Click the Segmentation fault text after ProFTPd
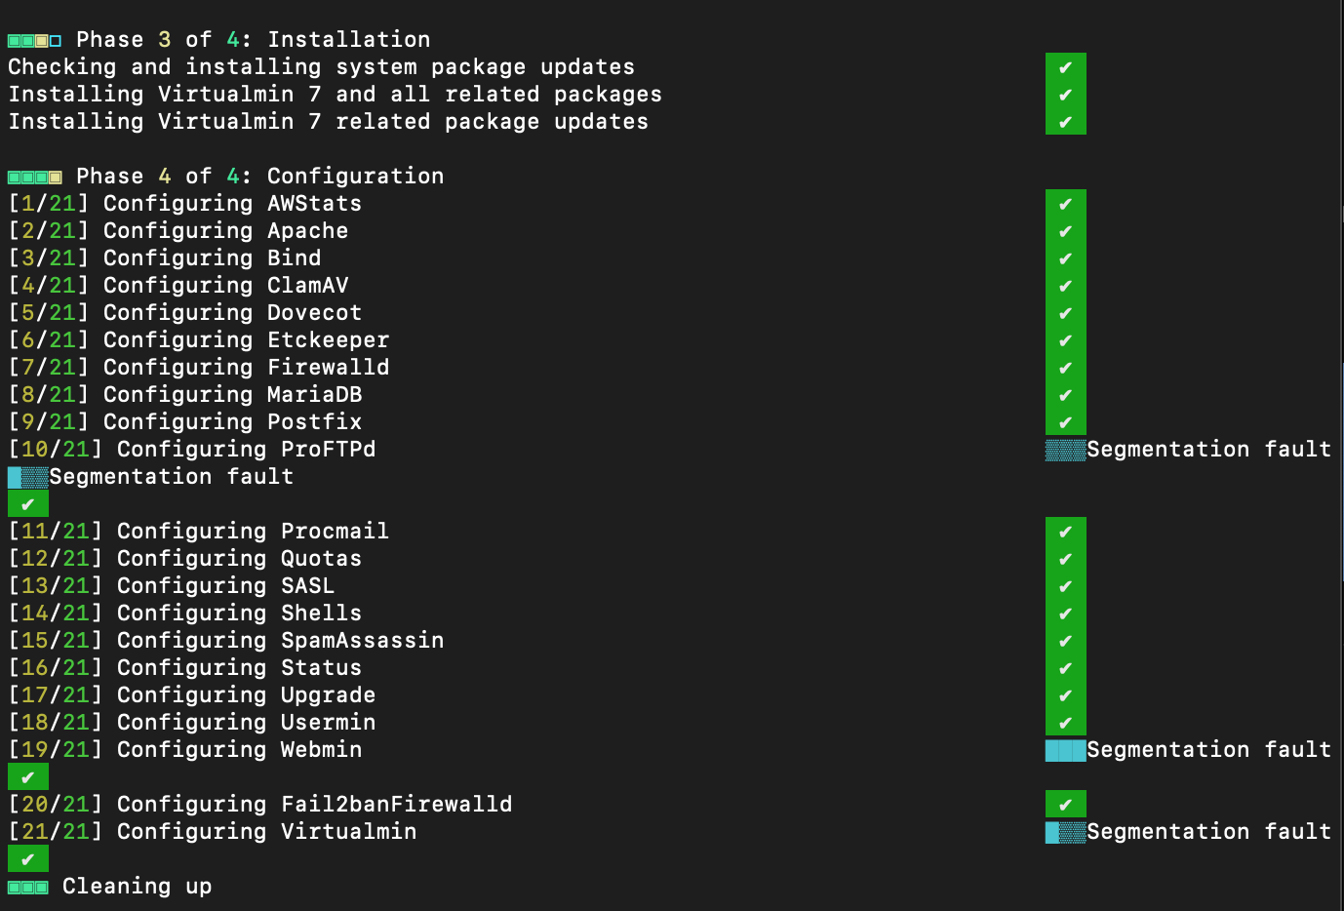The image size is (1344, 911). tap(1209, 450)
